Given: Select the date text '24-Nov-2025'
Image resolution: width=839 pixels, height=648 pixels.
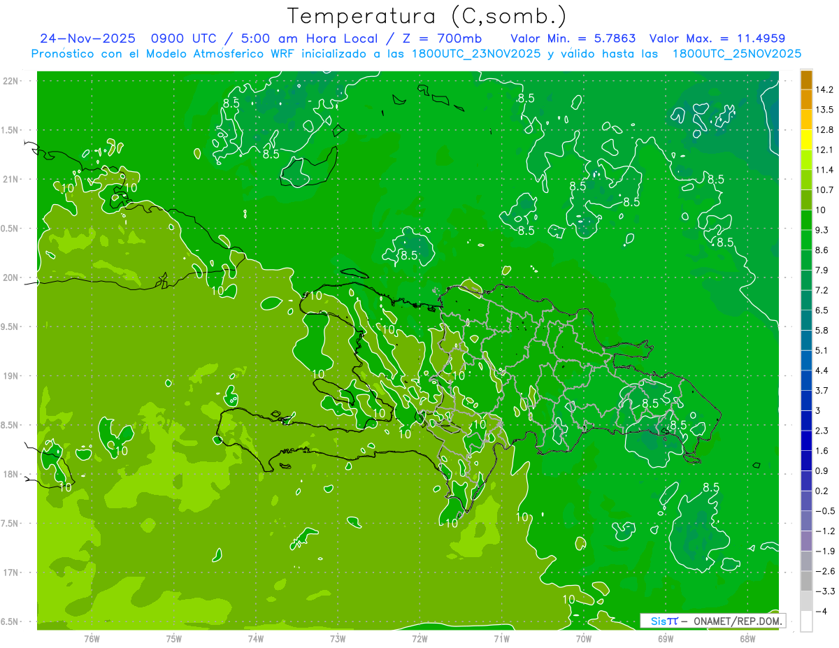Looking at the screenshot, I should tap(86, 38).
